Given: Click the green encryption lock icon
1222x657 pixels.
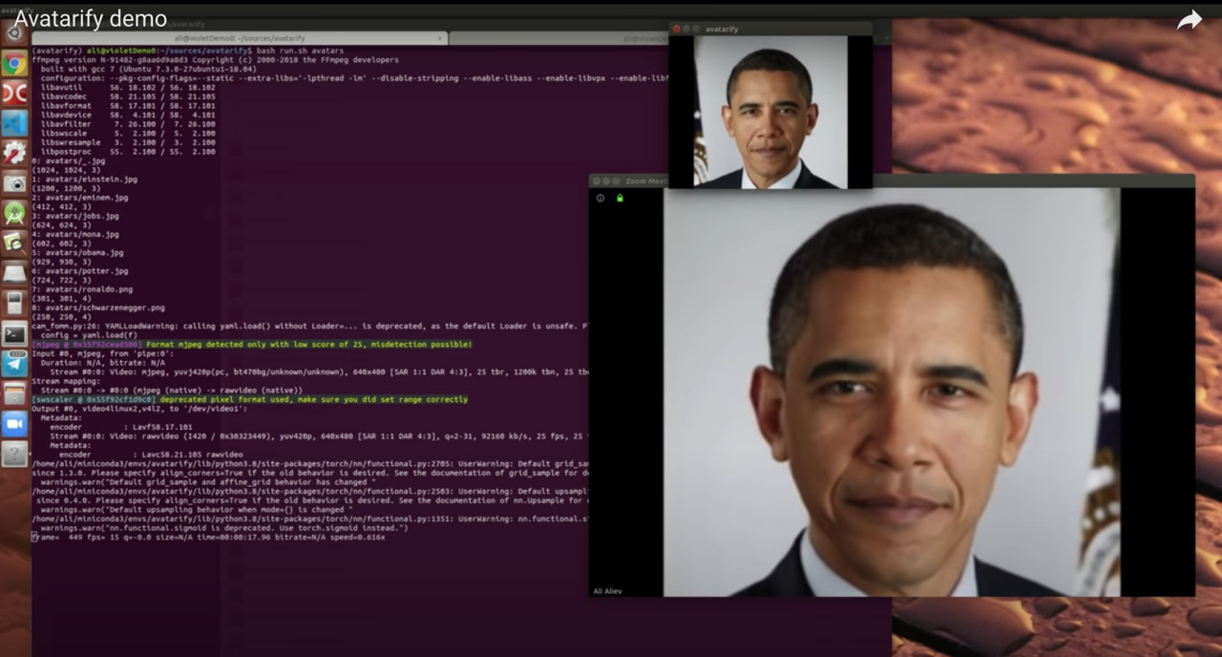Looking at the screenshot, I should click(x=620, y=199).
